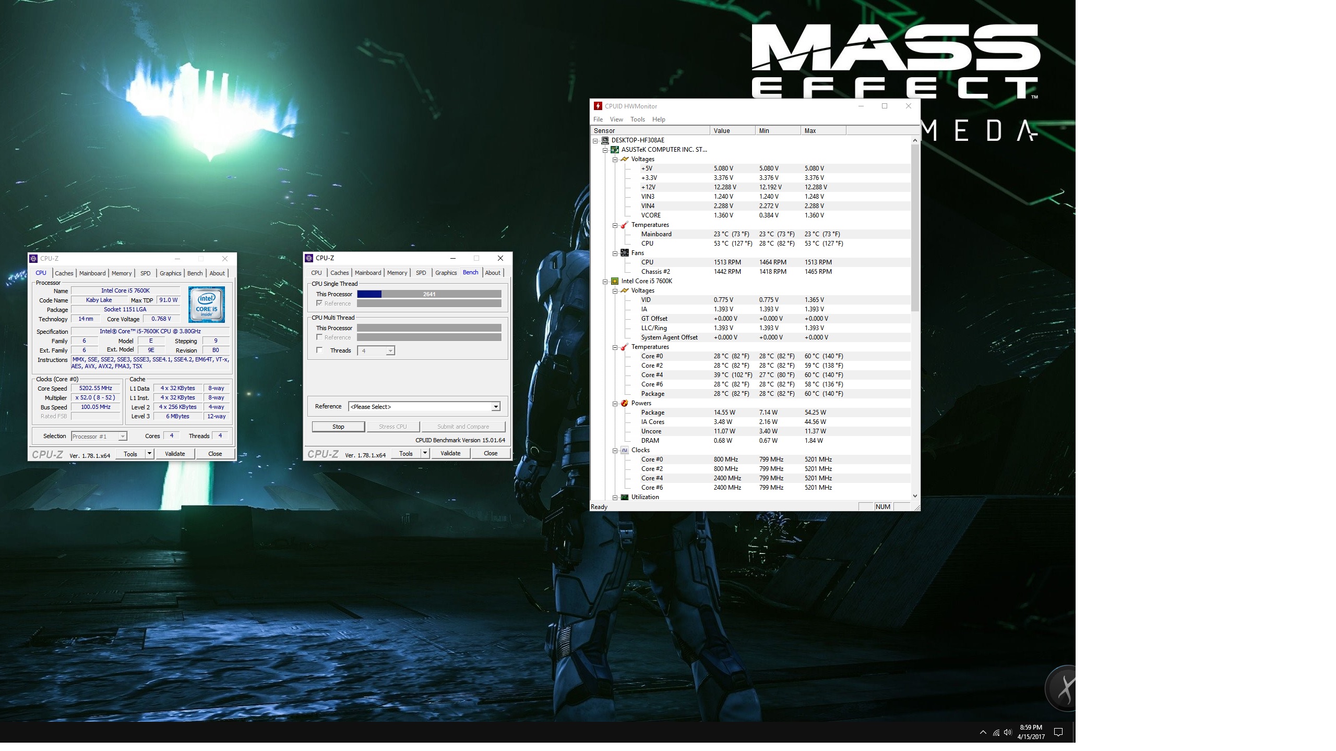Click the Submit and Compare button
This screenshot has height=751, width=1336.
click(463, 427)
